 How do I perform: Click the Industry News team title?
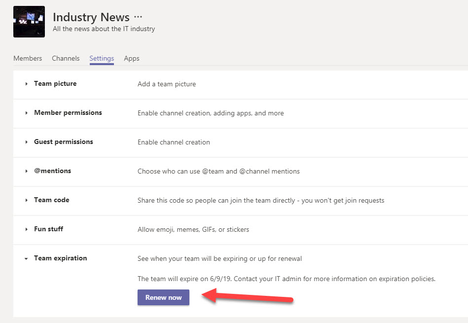click(x=91, y=18)
